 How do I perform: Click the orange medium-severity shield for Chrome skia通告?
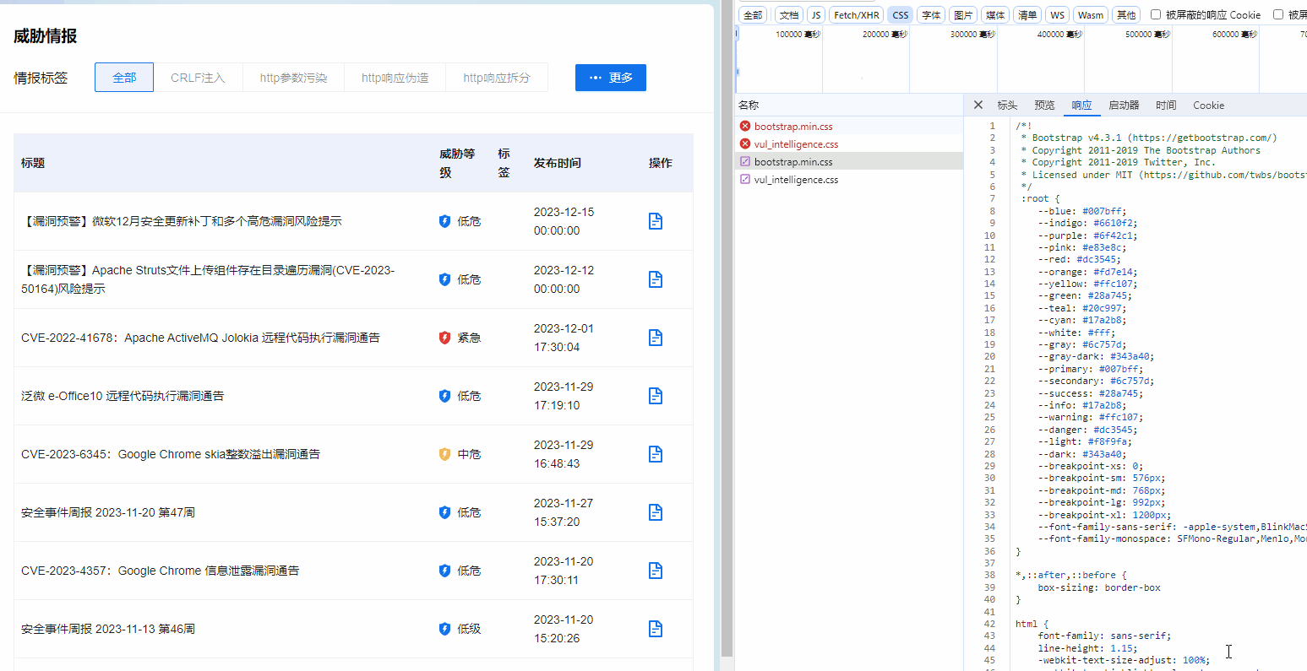[444, 453]
